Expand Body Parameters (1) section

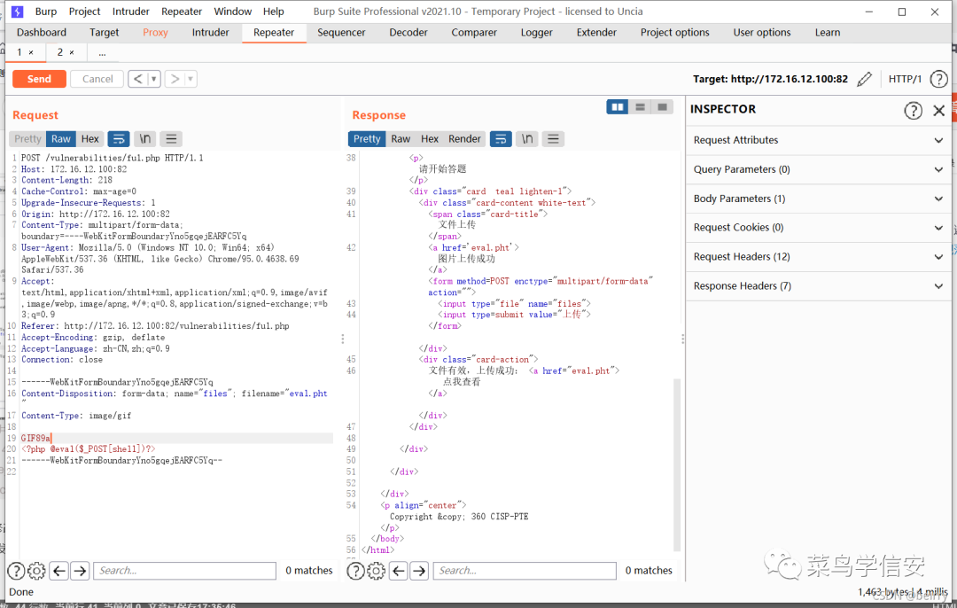coord(818,199)
